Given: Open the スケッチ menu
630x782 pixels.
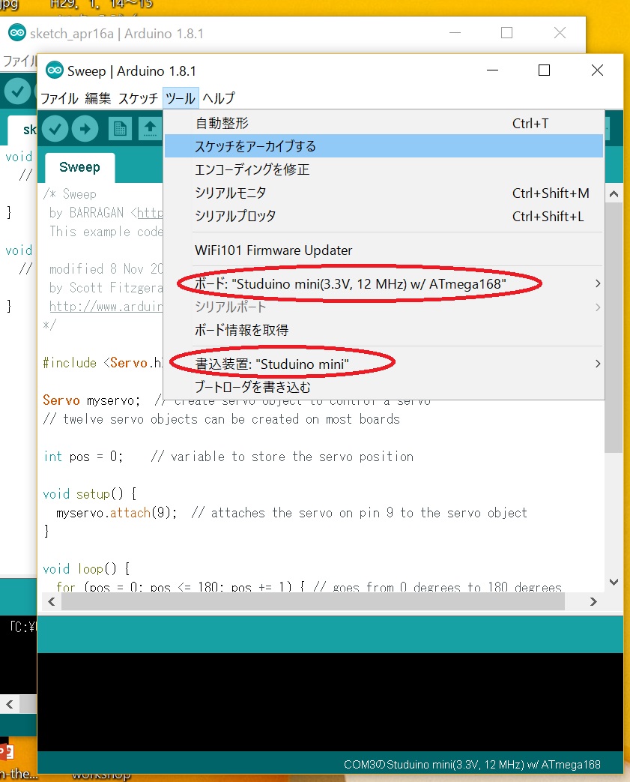Looking at the screenshot, I should [x=138, y=98].
